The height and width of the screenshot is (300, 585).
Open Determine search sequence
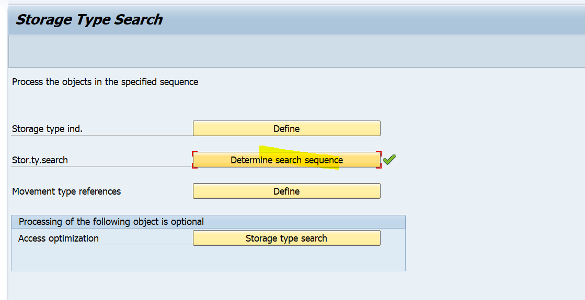coord(286,160)
